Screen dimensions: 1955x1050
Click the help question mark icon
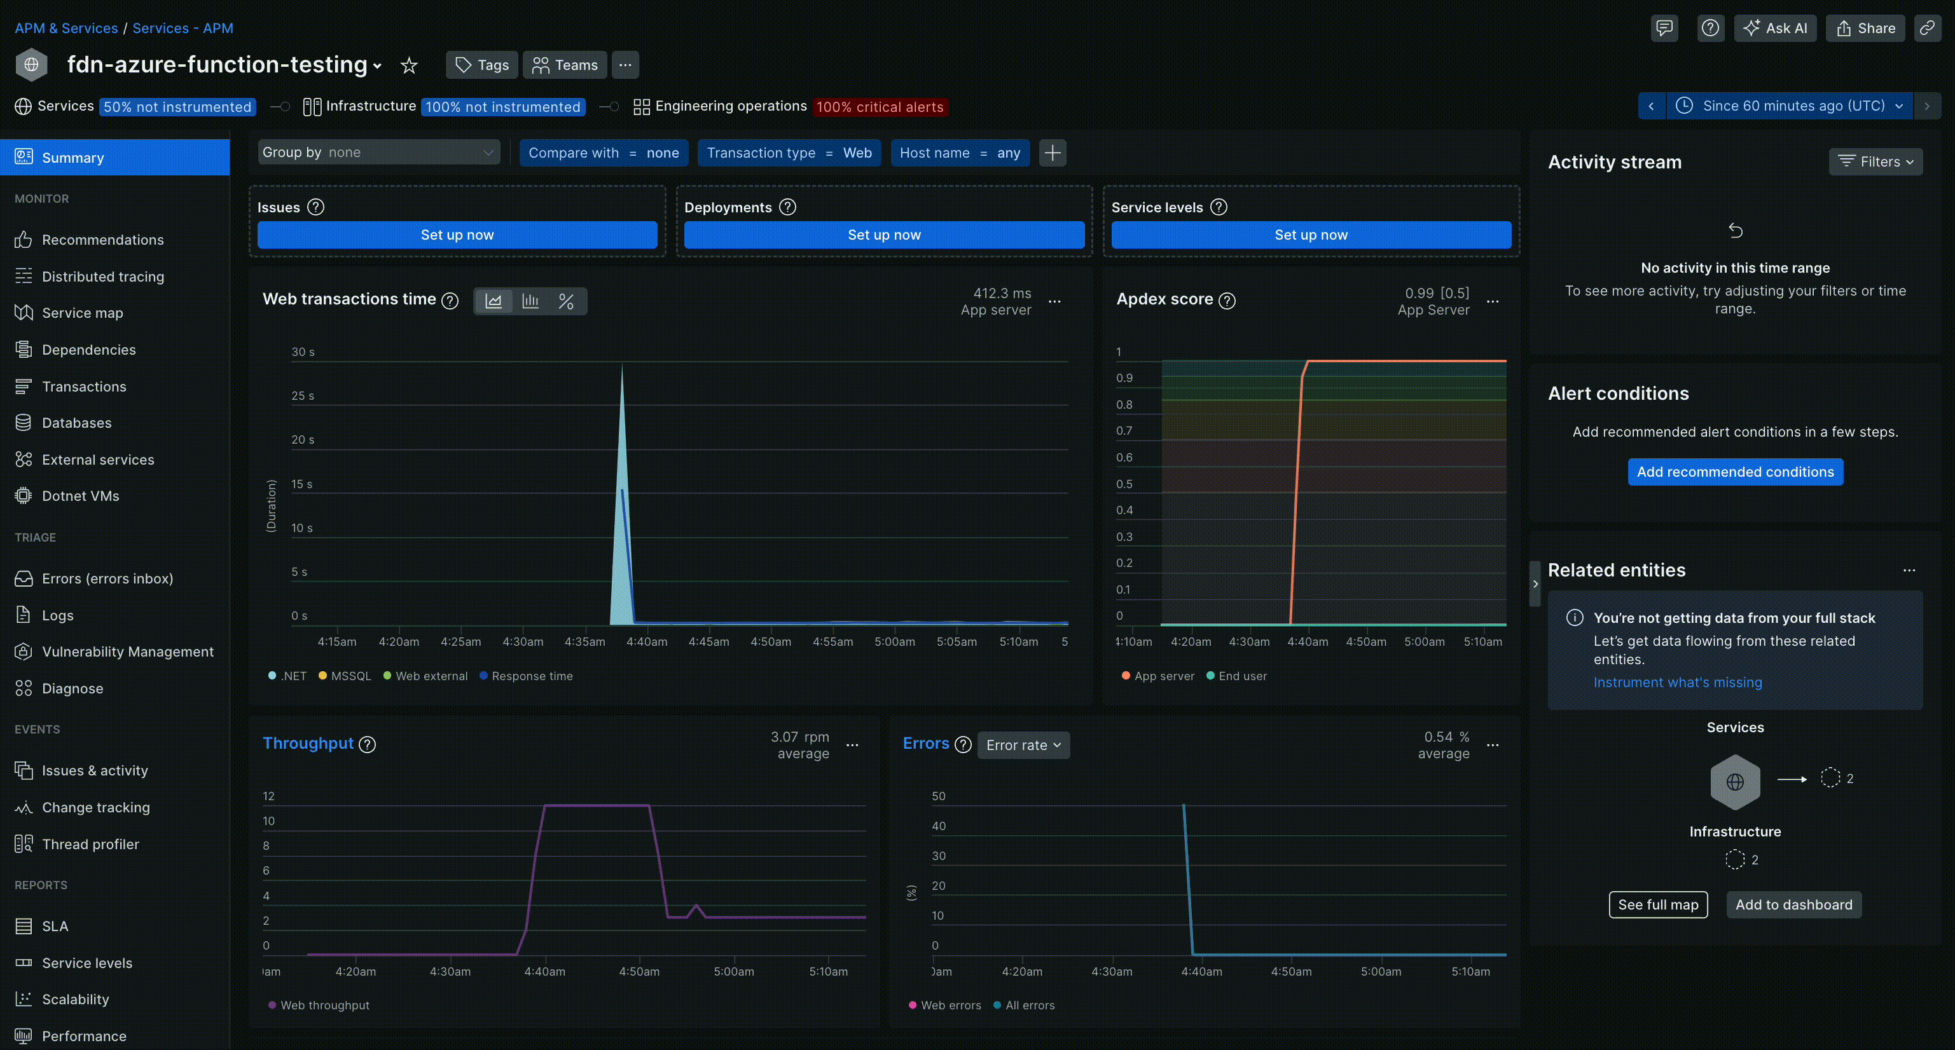(1710, 28)
